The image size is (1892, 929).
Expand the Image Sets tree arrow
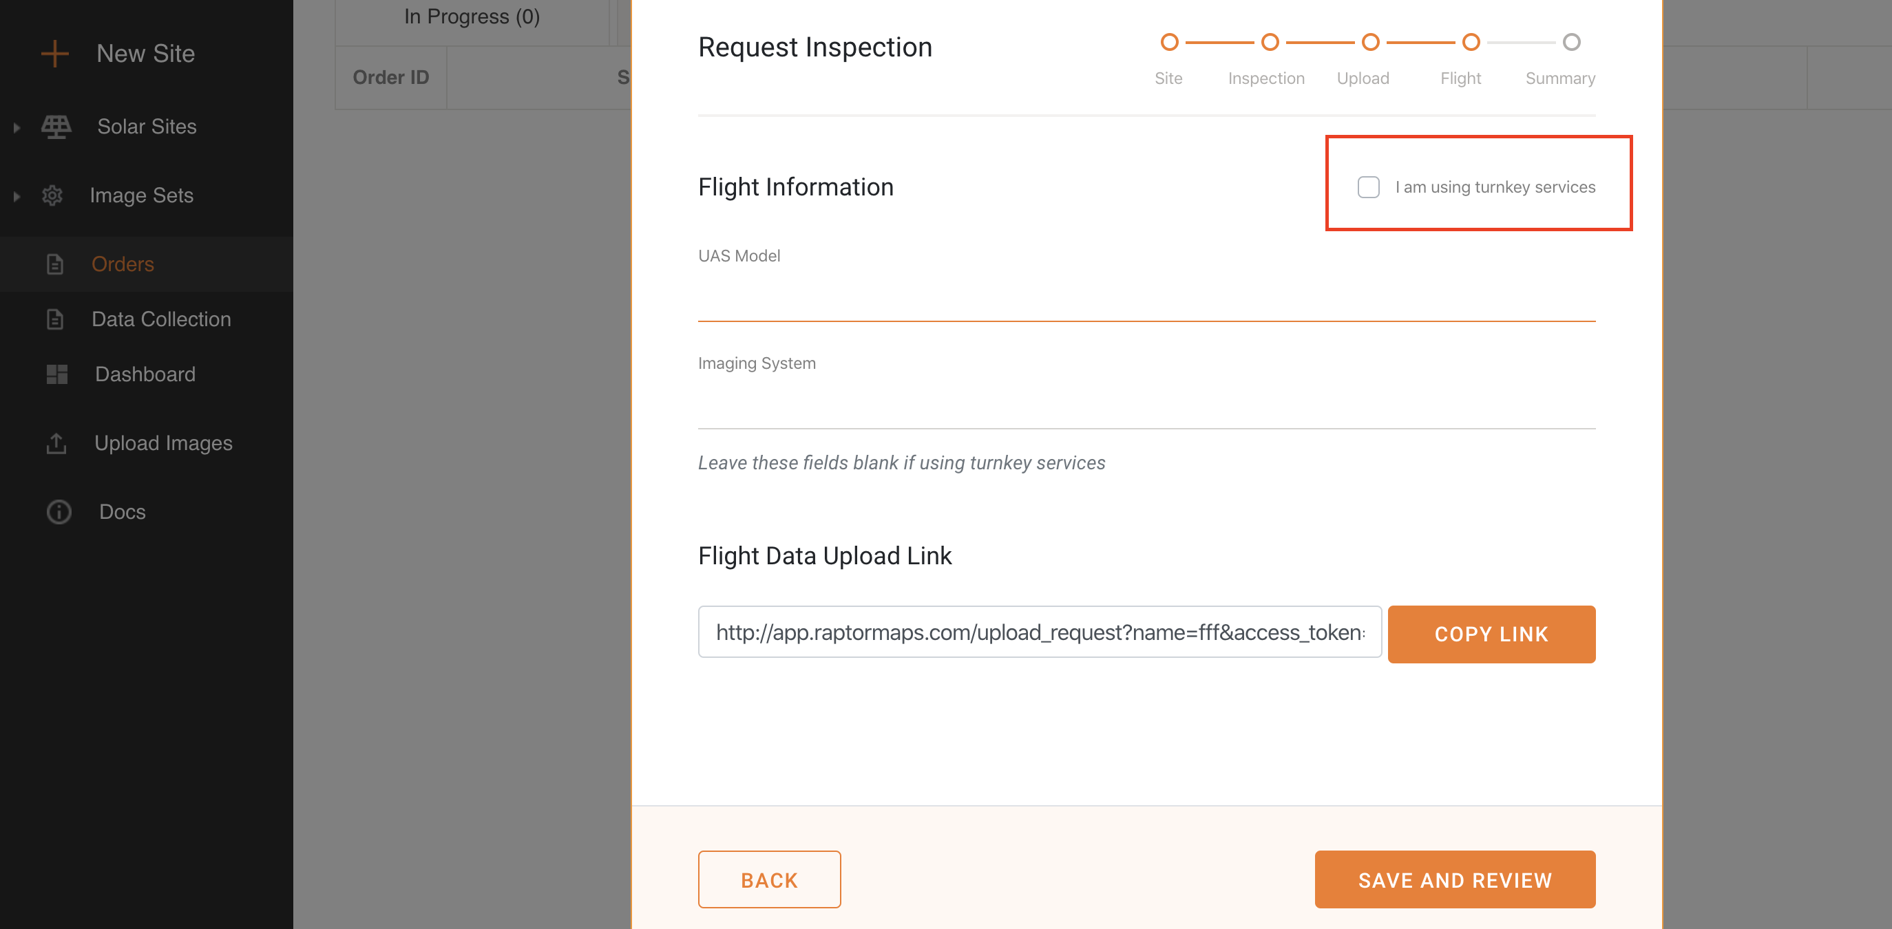16,196
